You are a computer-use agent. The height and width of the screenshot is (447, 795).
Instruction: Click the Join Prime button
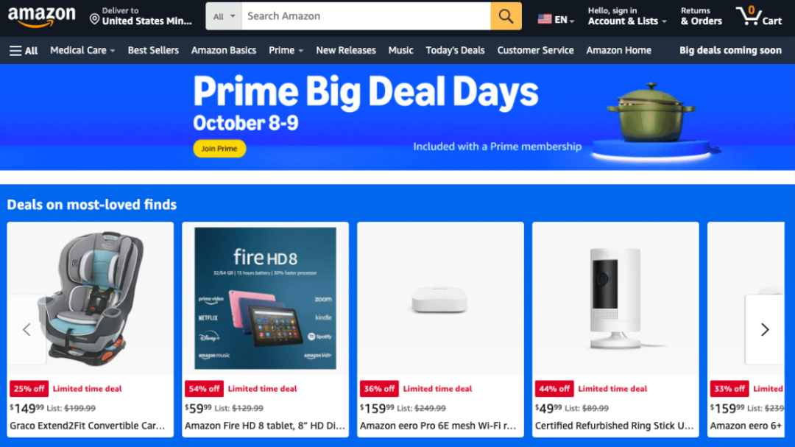[x=219, y=149]
